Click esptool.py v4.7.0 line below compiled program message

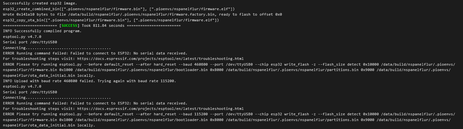point(22,37)
